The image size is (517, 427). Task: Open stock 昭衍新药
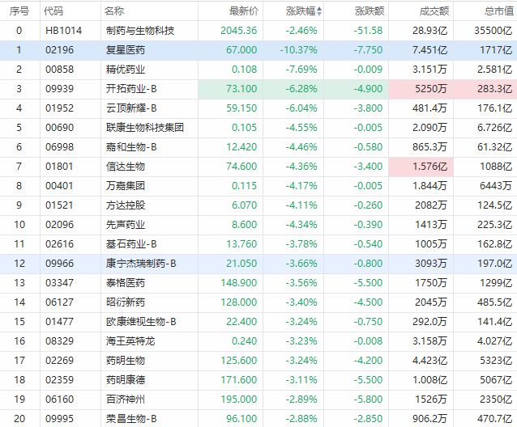click(x=126, y=302)
